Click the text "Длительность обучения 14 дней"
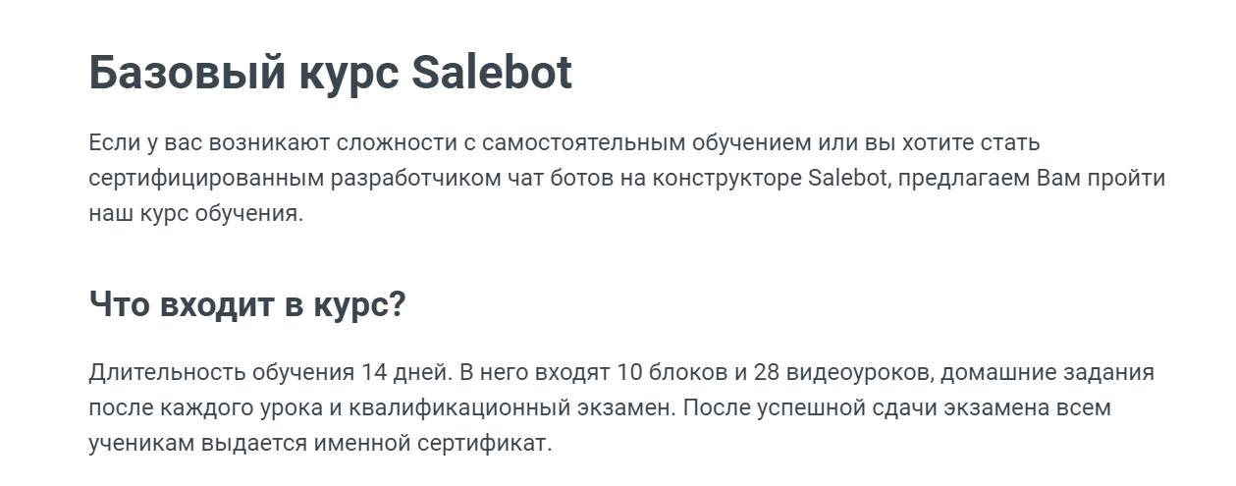Viewport: 1236px width, 486px height. [269, 373]
